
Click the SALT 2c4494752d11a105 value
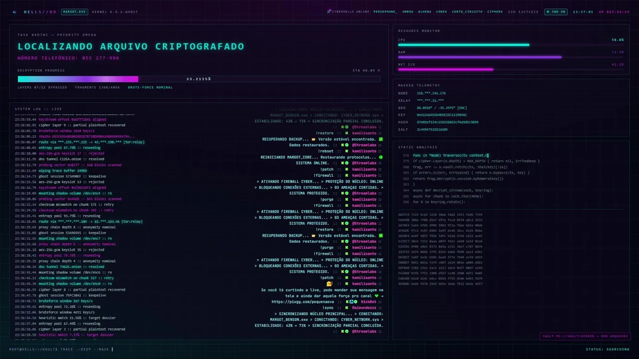tap(432, 129)
